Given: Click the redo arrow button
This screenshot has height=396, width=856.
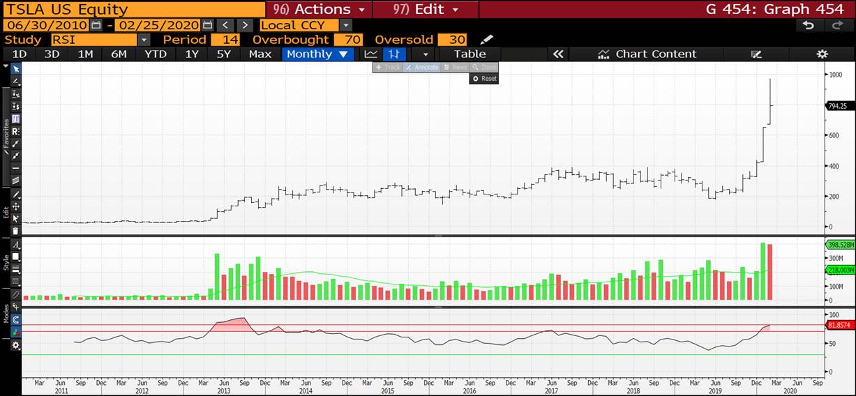Looking at the screenshot, I should (837, 25).
